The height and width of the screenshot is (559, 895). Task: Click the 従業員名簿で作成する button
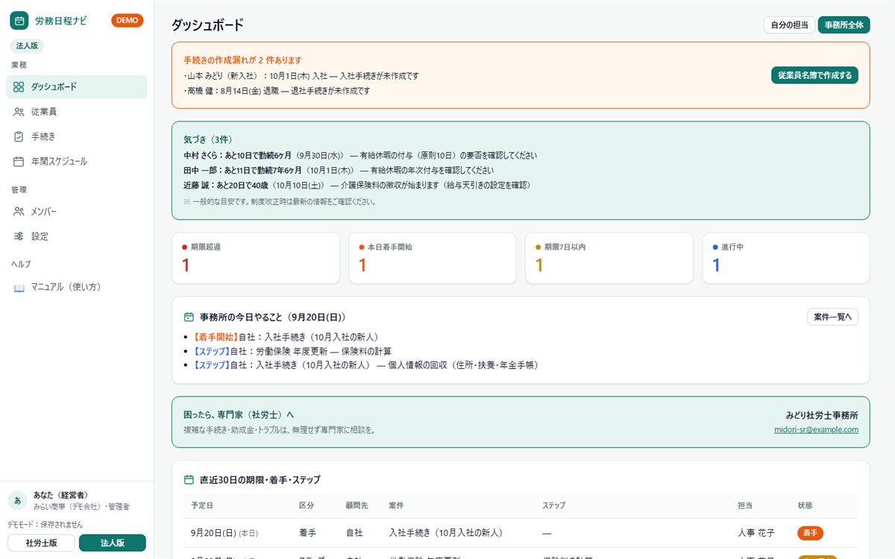pyautogui.click(x=814, y=75)
